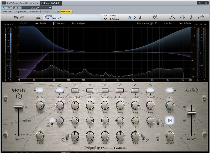The image size is (210, 153).
Task: Toggle the EQ curve display
Action: (23, 23)
